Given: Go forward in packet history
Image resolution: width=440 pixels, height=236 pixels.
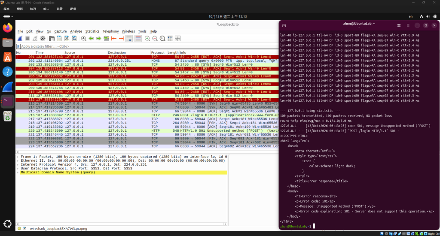Looking at the screenshot, I should point(98,39).
